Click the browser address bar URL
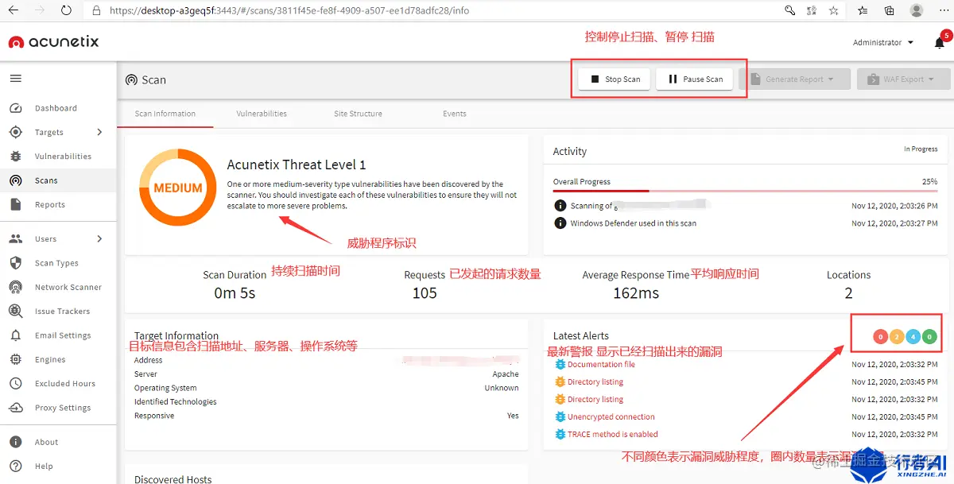Image resolution: width=954 pixels, height=484 pixels. pyautogui.click(x=289, y=11)
